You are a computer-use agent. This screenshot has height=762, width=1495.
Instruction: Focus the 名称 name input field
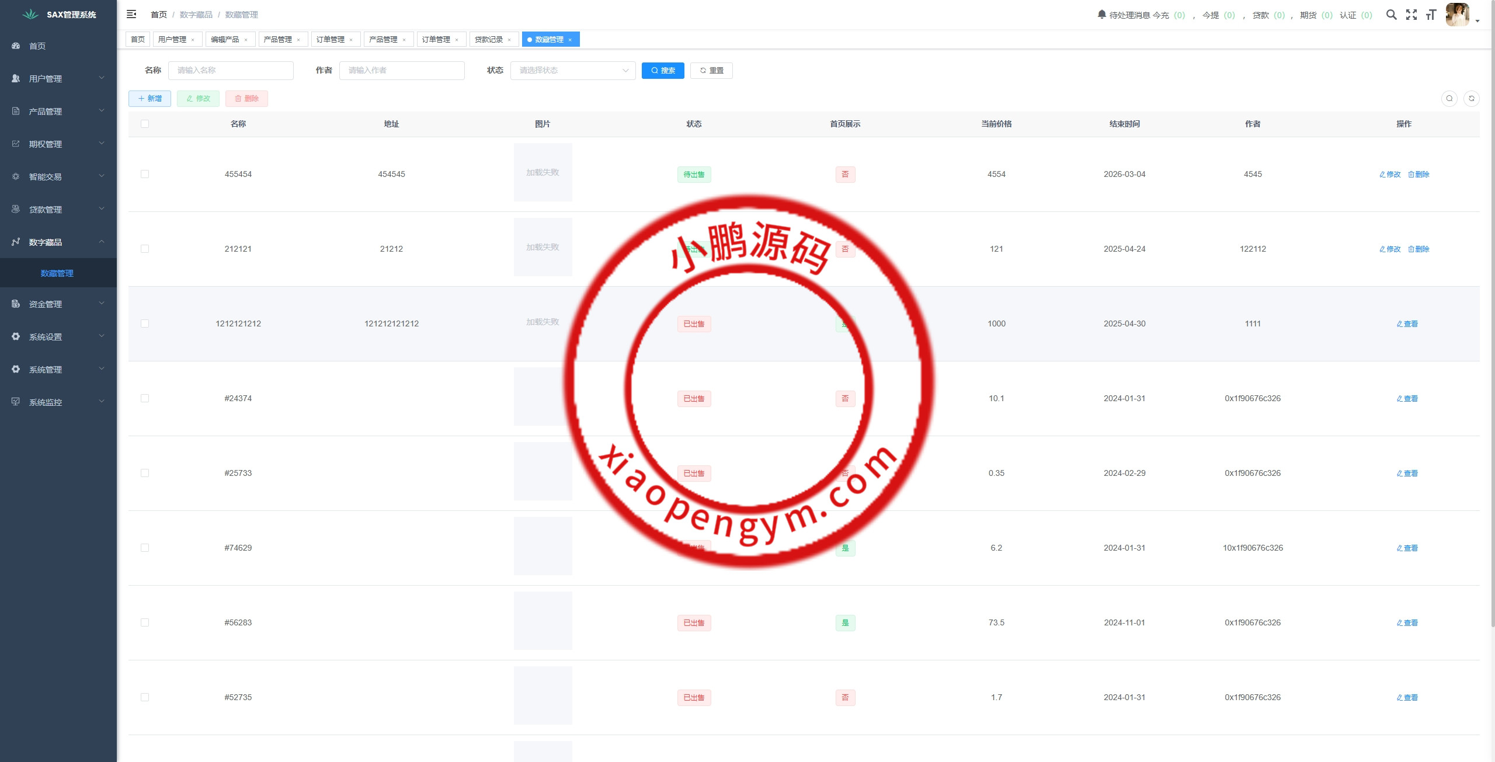click(x=231, y=71)
